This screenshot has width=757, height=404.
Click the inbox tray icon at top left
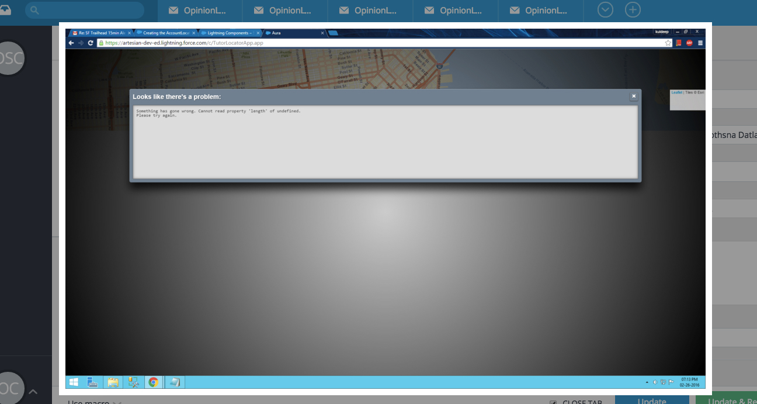(x=5, y=10)
